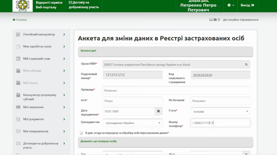
Task: Click the Pension Fund logo in header
Action: (22, 6)
